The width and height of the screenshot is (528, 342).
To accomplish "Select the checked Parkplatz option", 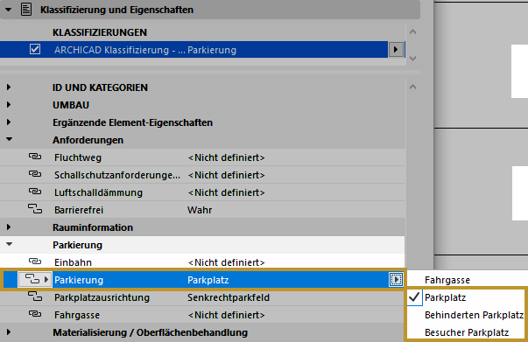I will coord(445,297).
